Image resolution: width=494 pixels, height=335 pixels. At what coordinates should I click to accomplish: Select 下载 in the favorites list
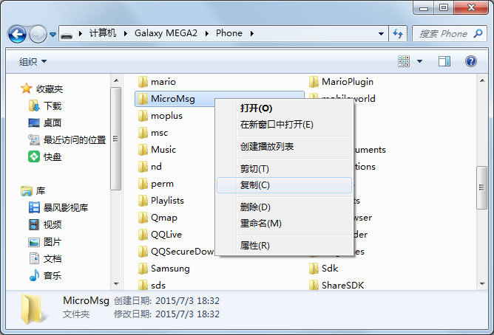coord(52,106)
